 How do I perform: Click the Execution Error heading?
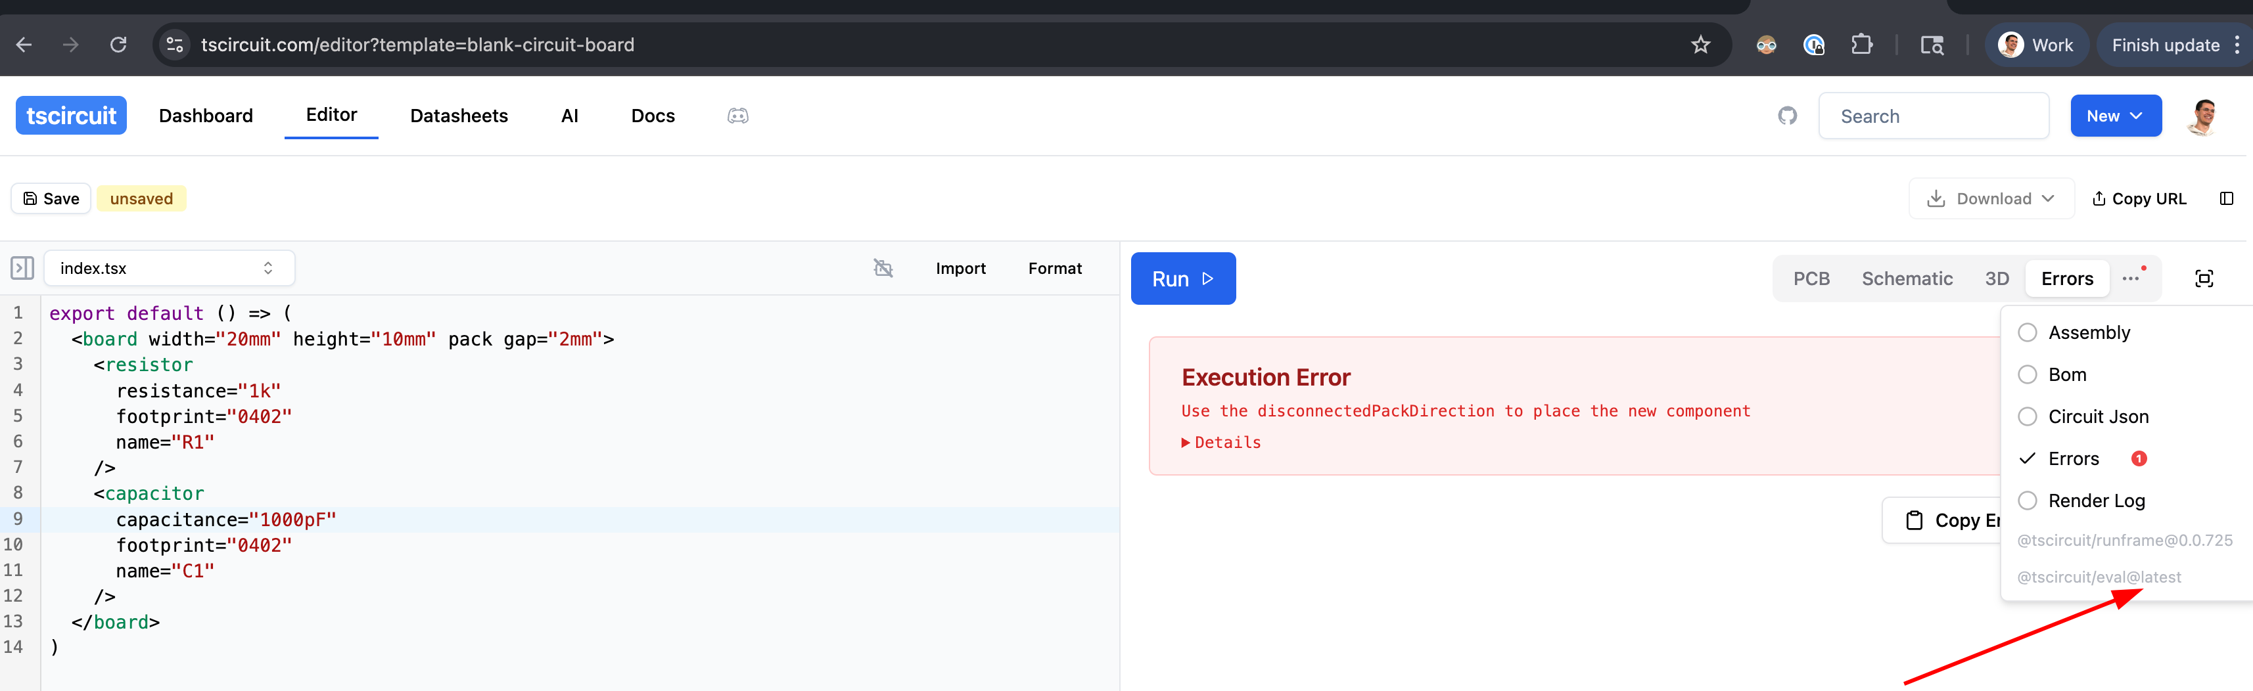click(x=1266, y=376)
